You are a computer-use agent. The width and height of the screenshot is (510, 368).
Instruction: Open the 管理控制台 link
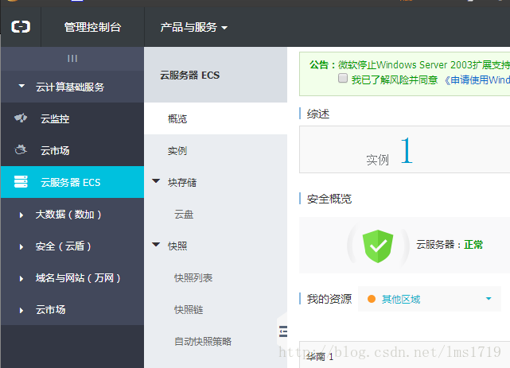[x=93, y=27]
